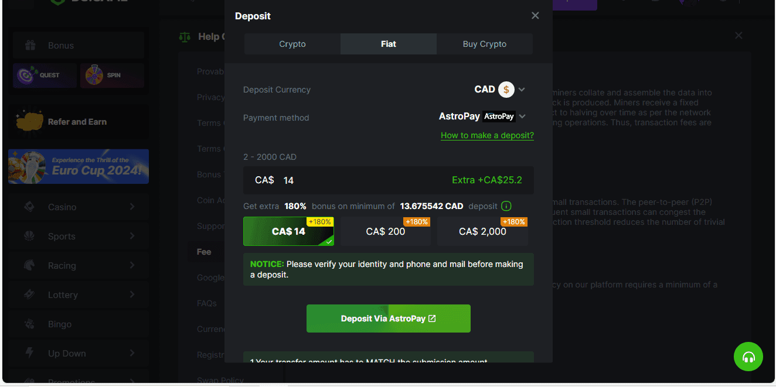This screenshot has height=387, width=776.
Task: Select the CA$ 200 preset amount
Action: coord(386,231)
